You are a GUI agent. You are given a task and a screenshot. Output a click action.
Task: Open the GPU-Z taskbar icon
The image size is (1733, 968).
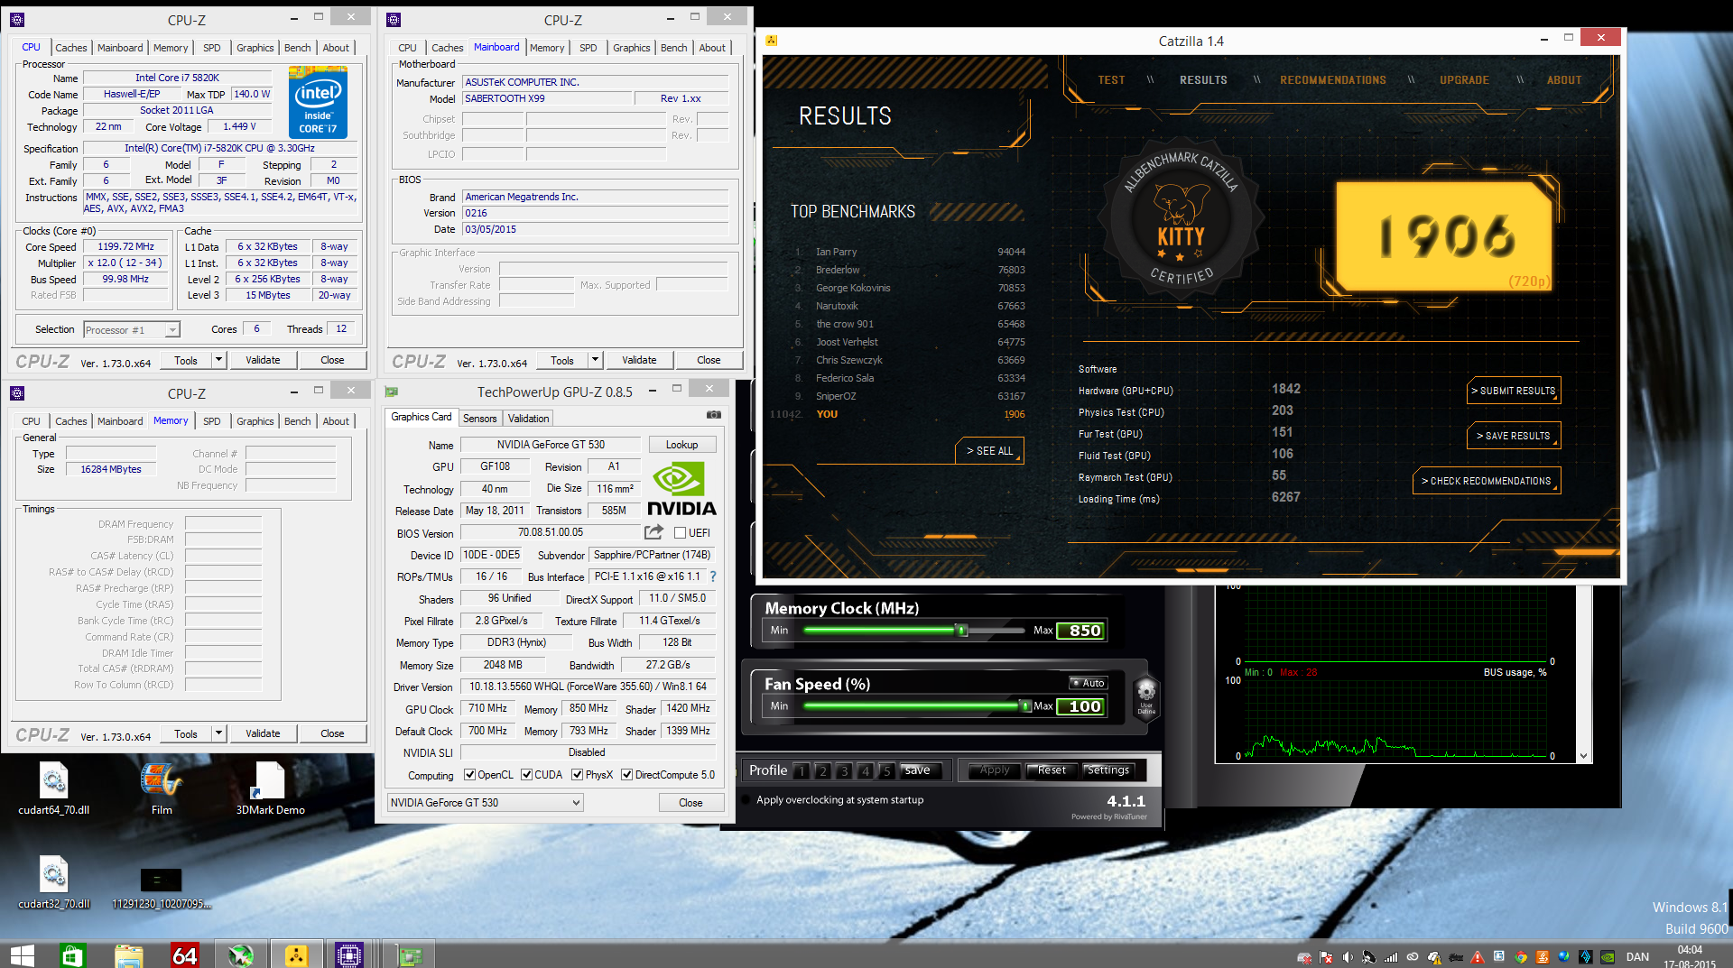pos(410,954)
